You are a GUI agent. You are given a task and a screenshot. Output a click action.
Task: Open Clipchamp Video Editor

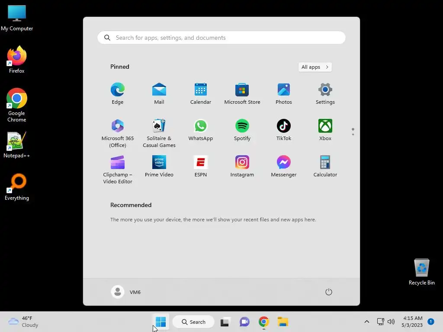click(x=118, y=169)
